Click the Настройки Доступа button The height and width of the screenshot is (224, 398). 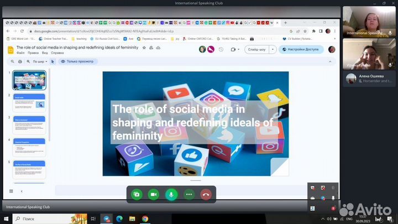click(301, 49)
